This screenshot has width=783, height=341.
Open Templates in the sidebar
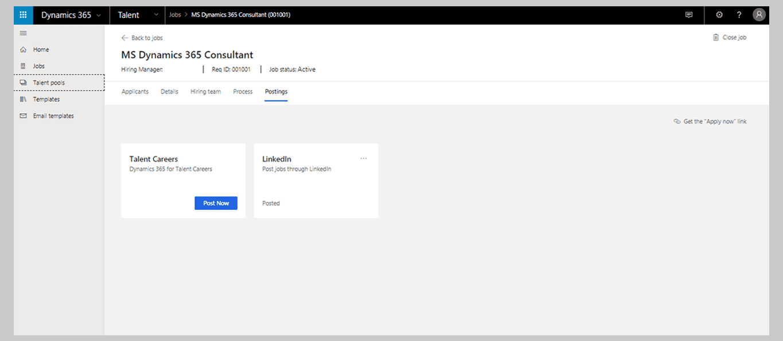tap(46, 99)
